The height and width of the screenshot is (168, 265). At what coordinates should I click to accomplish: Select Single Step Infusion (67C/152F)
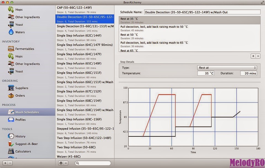(85, 94)
